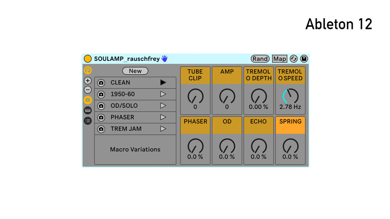Save the preset with the disk icon

click(x=304, y=59)
